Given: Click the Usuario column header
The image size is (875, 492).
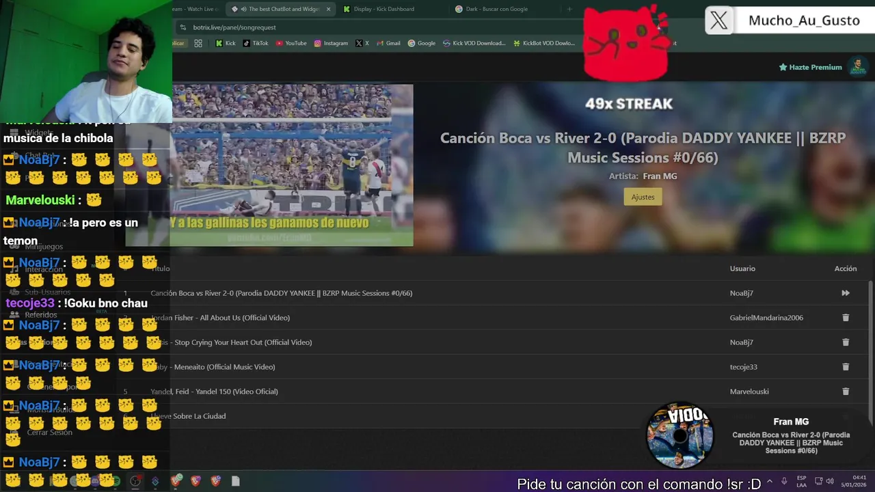Looking at the screenshot, I should (x=742, y=269).
